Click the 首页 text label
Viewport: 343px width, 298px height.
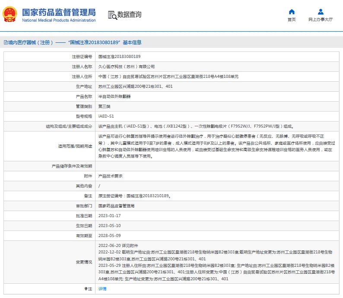click(x=292, y=19)
